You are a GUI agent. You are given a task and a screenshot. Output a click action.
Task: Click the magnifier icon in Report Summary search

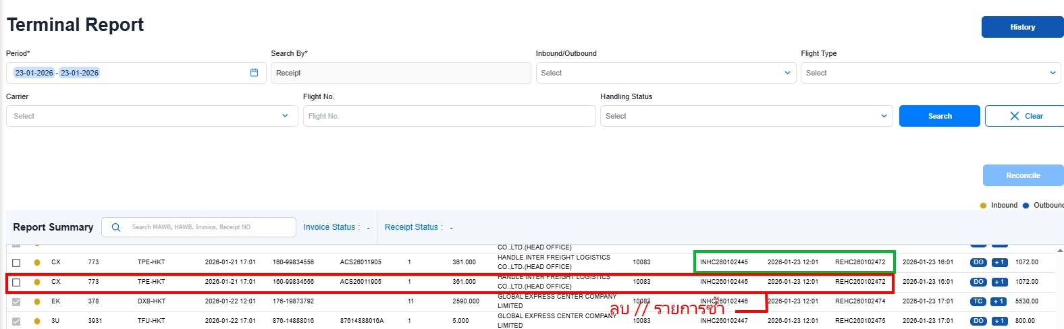coord(116,227)
